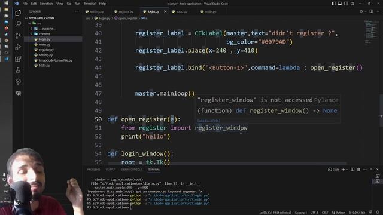The height and width of the screenshot is (215, 383).
Task: Click Ln 50, Col cursor position indicator
Action: (x=275, y=213)
